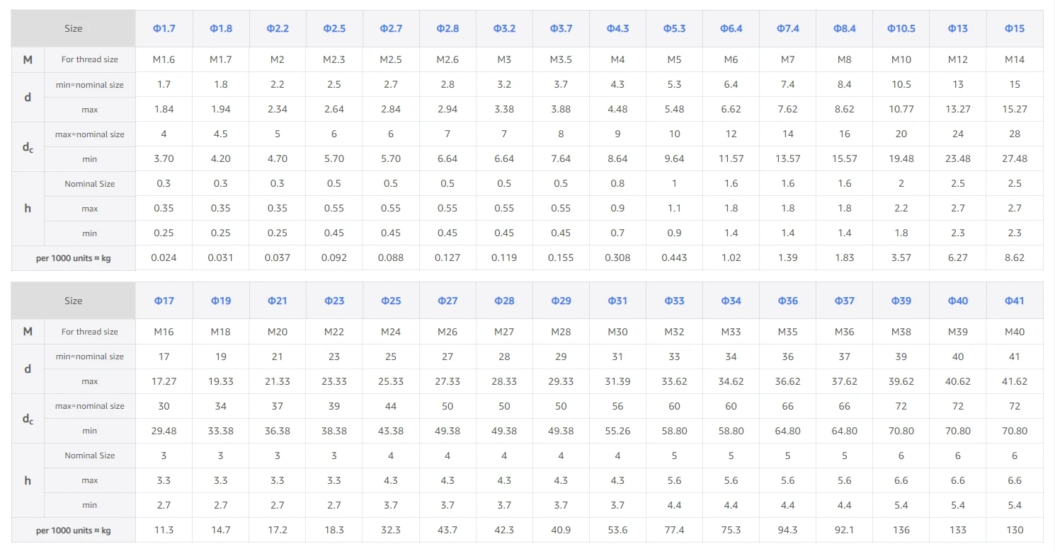Viewport: 1055px width, 551px height.
Task: Click the Φ27 size link
Action: coord(447,301)
